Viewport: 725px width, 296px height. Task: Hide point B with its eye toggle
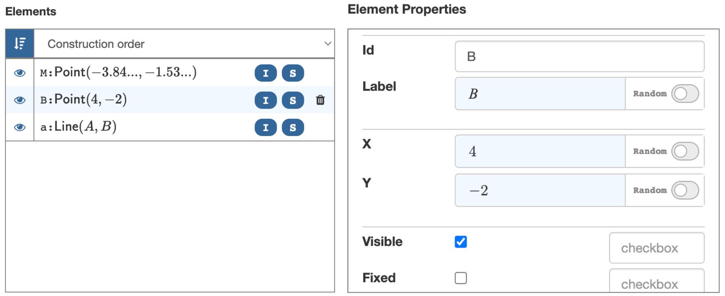pyautogui.click(x=19, y=100)
